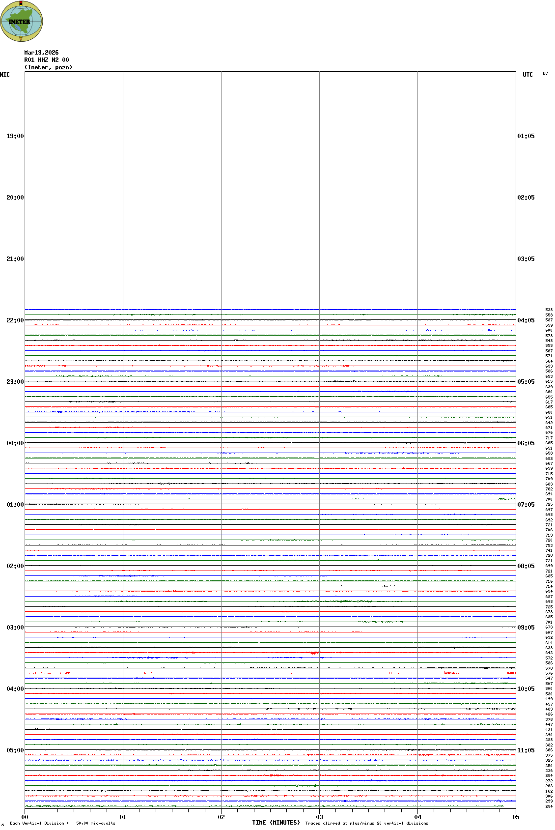Select the 22:00 local time marker

click(x=15, y=320)
